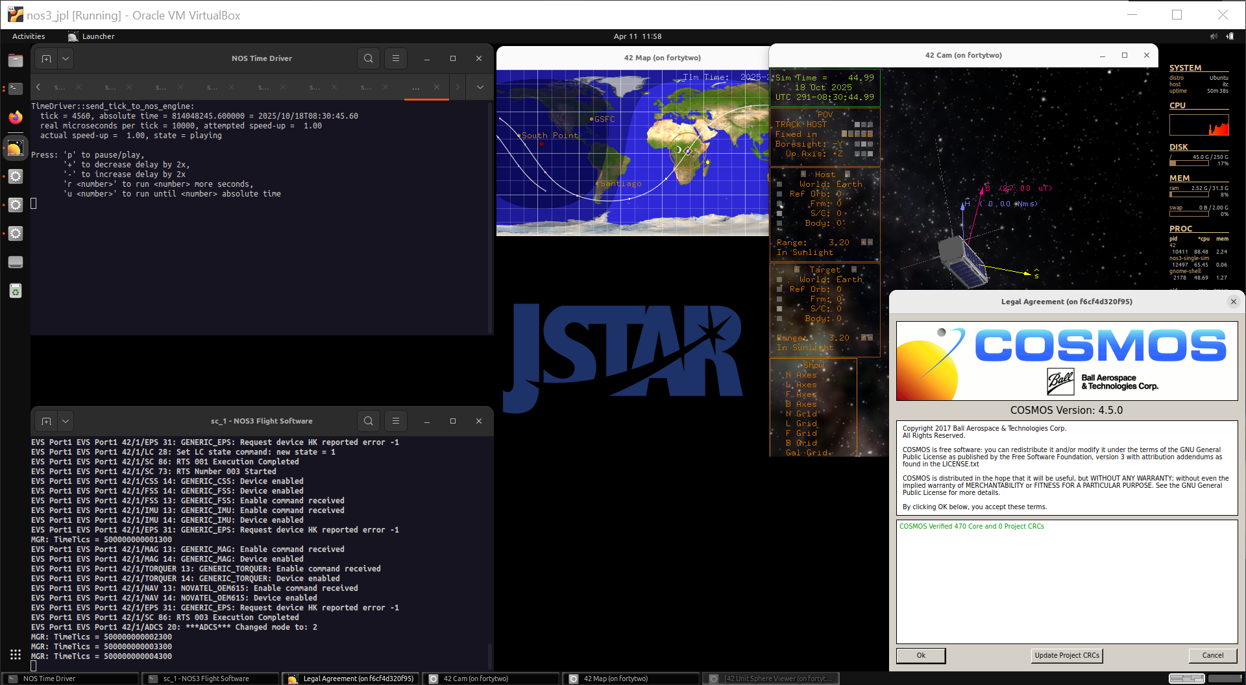The width and height of the screenshot is (1246, 685).
Task: Click Update Project CRCs button
Action: [x=1067, y=655]
